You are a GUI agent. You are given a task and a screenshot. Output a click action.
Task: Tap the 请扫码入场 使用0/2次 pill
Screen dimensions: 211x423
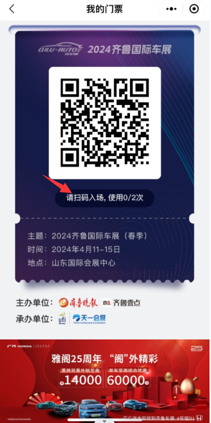[x=105, y=198]
